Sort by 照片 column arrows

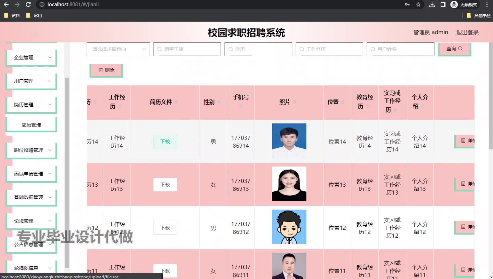point(294,102)
